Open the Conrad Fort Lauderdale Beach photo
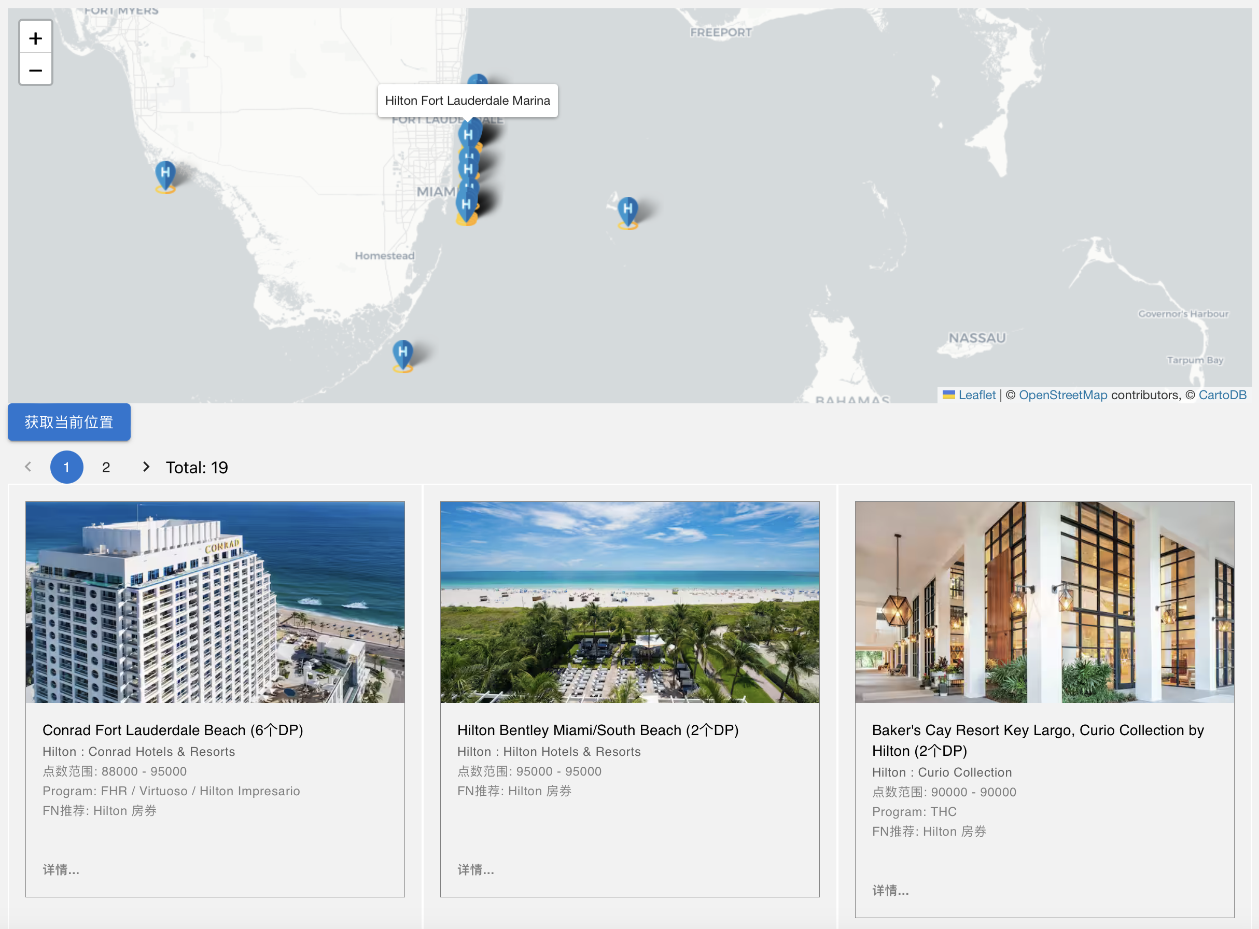The width and height of the screenshot is (1259, 929). 215,602
